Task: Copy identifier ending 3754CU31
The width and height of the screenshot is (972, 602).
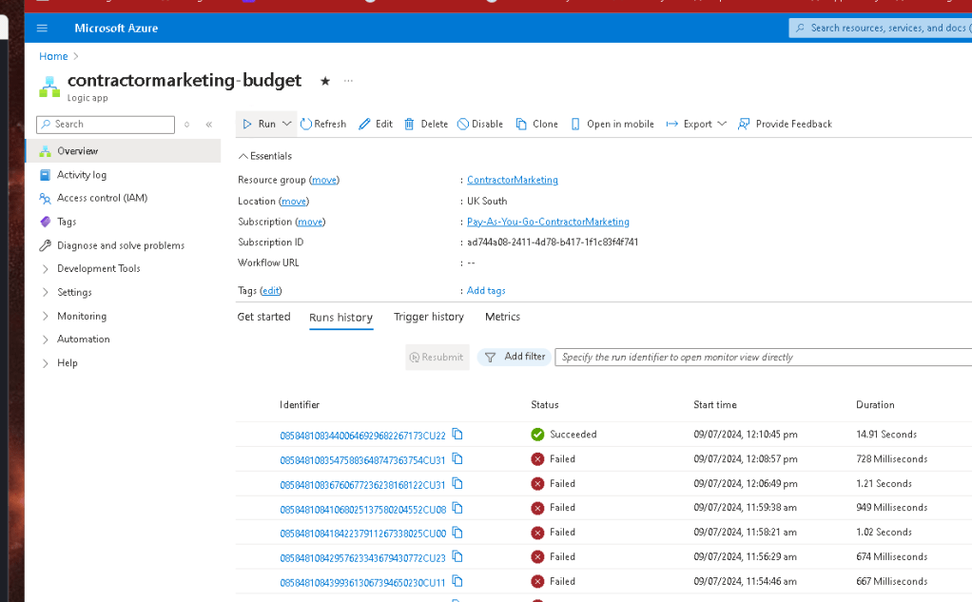Action: [x=457, y=458]
